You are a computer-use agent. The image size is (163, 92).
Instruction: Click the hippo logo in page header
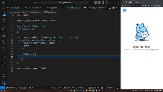125,10
